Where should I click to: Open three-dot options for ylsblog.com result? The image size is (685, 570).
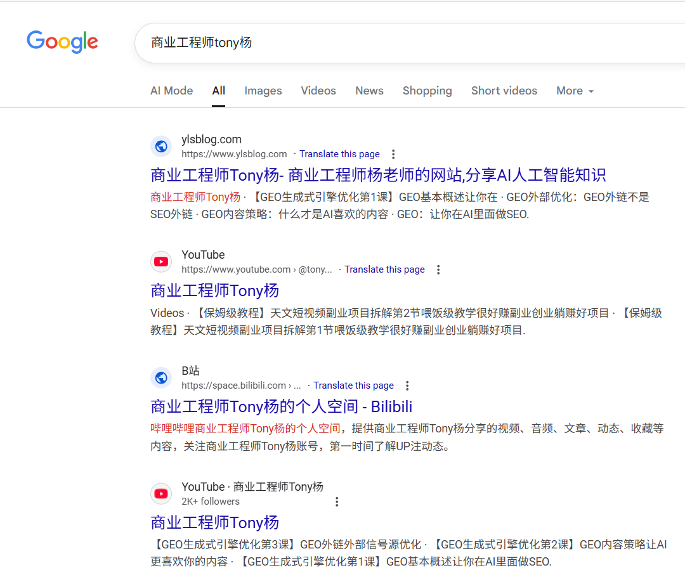tap(393, 154)
